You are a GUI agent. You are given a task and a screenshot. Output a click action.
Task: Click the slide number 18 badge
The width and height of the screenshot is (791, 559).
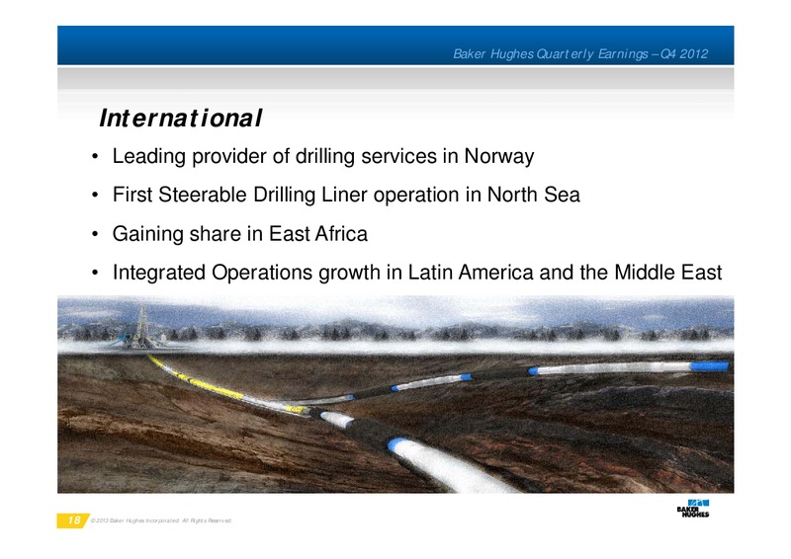[x=72, y=520]
